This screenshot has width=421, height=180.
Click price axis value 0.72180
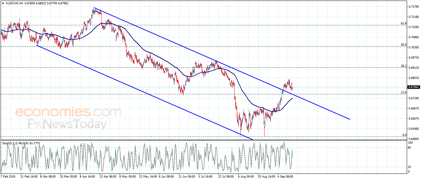pos(414,17)
